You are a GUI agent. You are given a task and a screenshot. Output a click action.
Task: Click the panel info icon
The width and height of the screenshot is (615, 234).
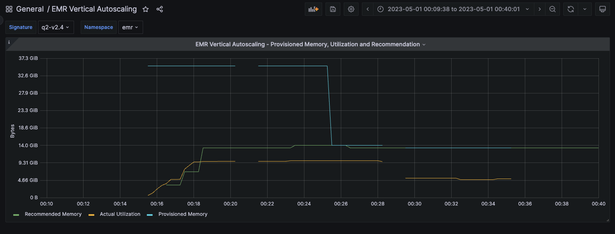pyautogui.click(x=9, y=42)
